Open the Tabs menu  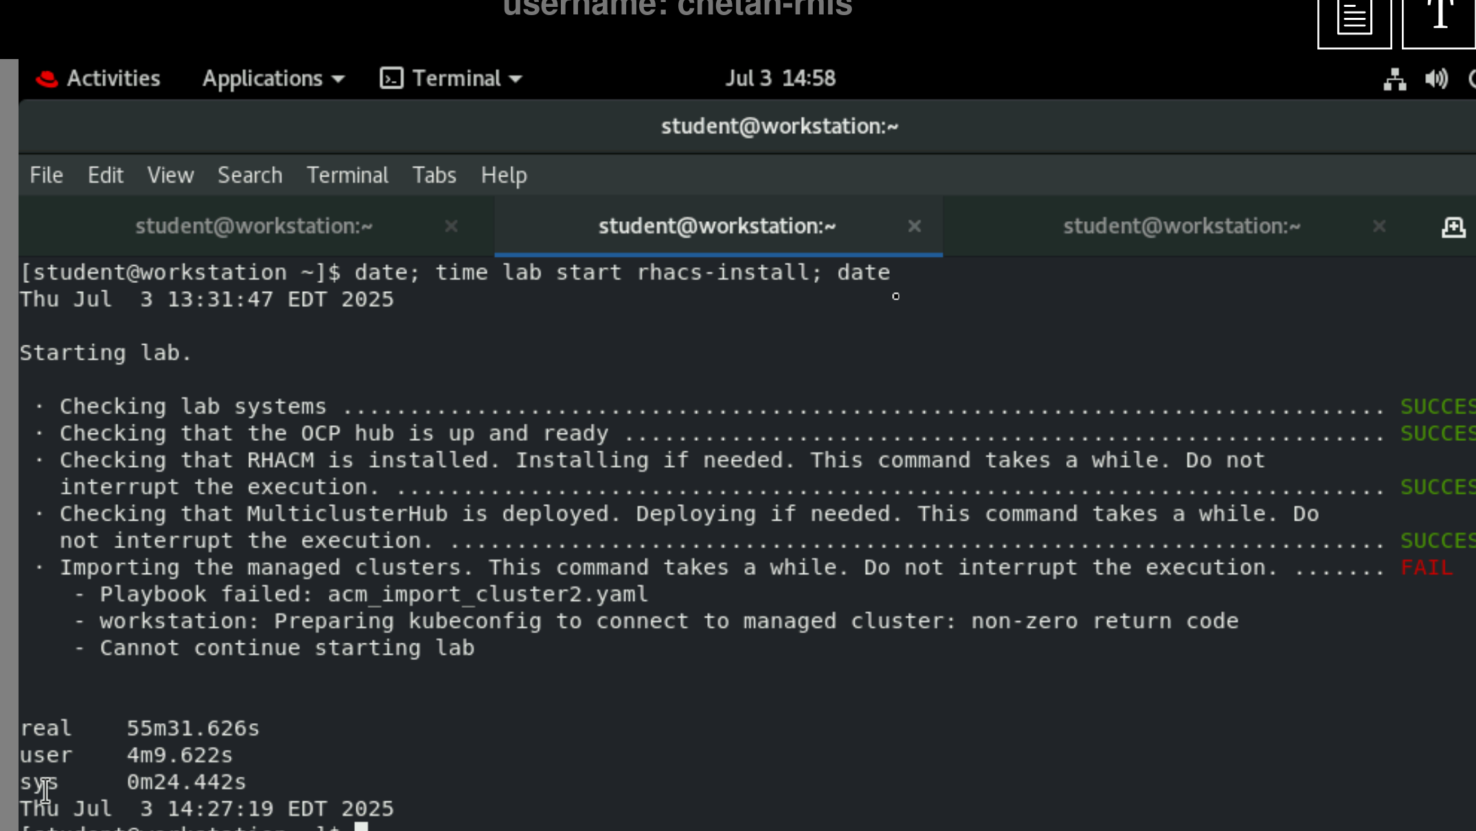click(x=434, y=175)
